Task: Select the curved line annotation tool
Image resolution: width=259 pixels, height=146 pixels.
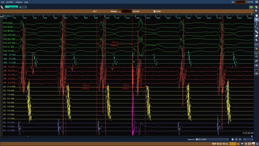Action: tap(256, 27)
